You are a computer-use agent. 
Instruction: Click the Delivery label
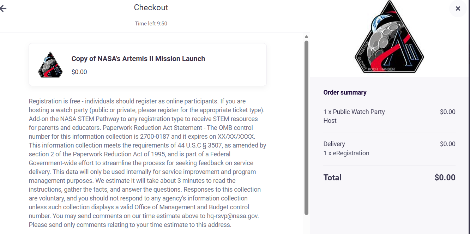click(x=334, y=144)
